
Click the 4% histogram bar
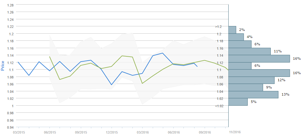(x=236, y=37)
